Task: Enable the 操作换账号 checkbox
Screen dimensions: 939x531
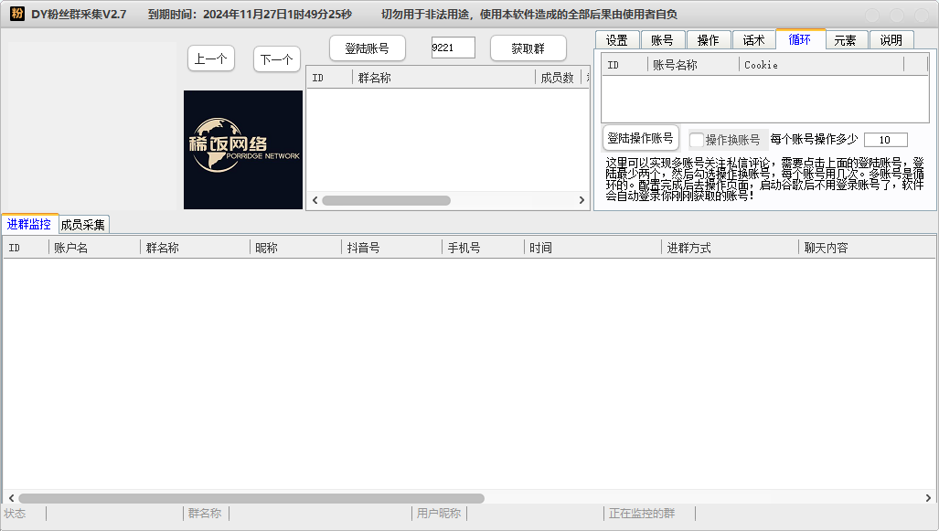Action: 697,140
